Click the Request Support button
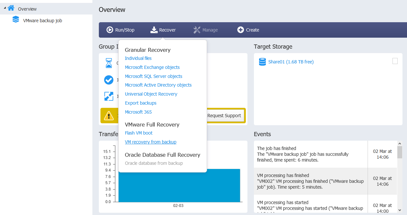Image resolution: width=407 pixels, height=215 pixels. point(224,116)
